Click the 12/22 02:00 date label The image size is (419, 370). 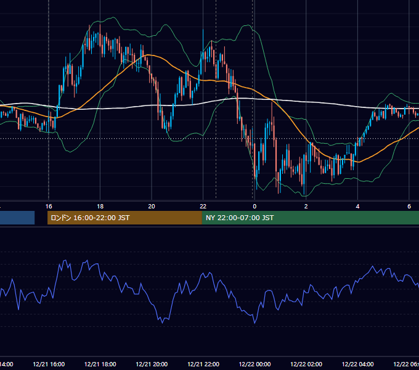(x=306, y=364)
